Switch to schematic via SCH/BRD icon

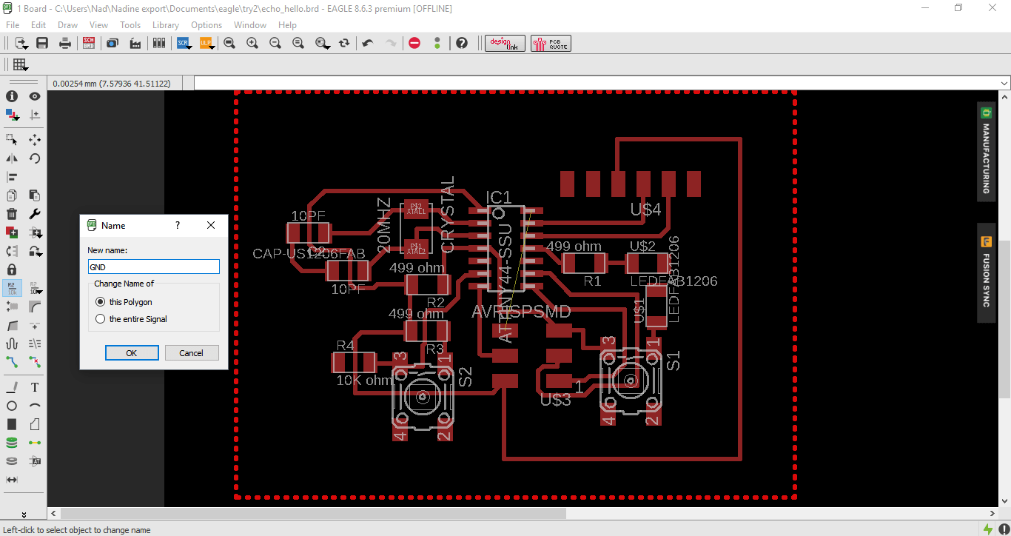click(x=89, y=43)
